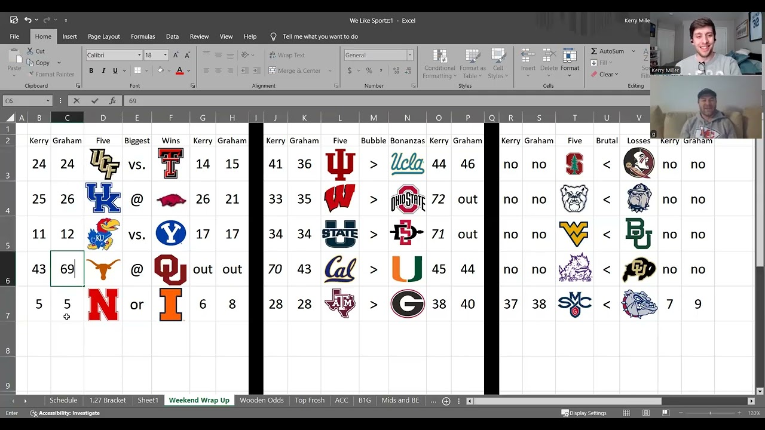Switch to the Insert ribbon tab

(x=69, y=36)
